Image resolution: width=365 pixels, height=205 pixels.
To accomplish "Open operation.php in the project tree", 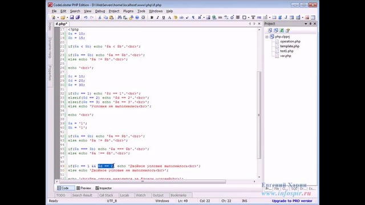I will (290, 42).
